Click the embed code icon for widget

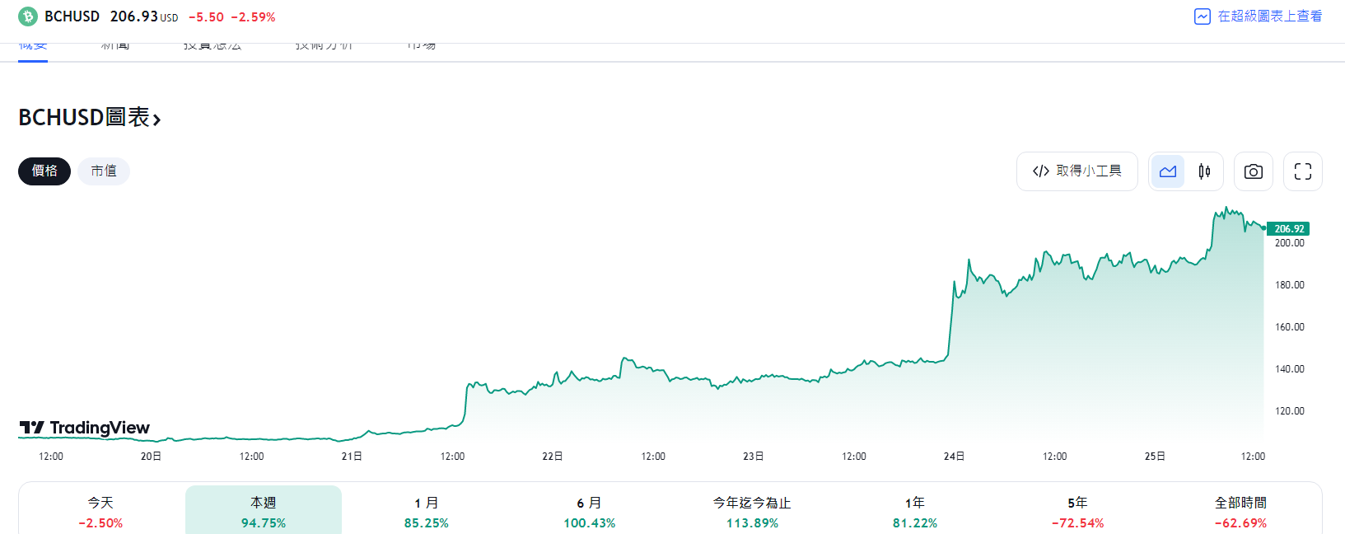[x=1041, y=171]
